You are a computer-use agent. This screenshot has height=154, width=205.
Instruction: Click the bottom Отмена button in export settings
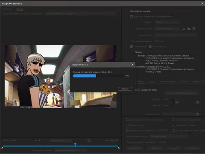point(192,148)
